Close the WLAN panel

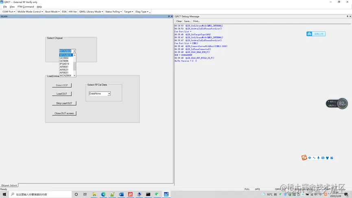pos(172,16)
